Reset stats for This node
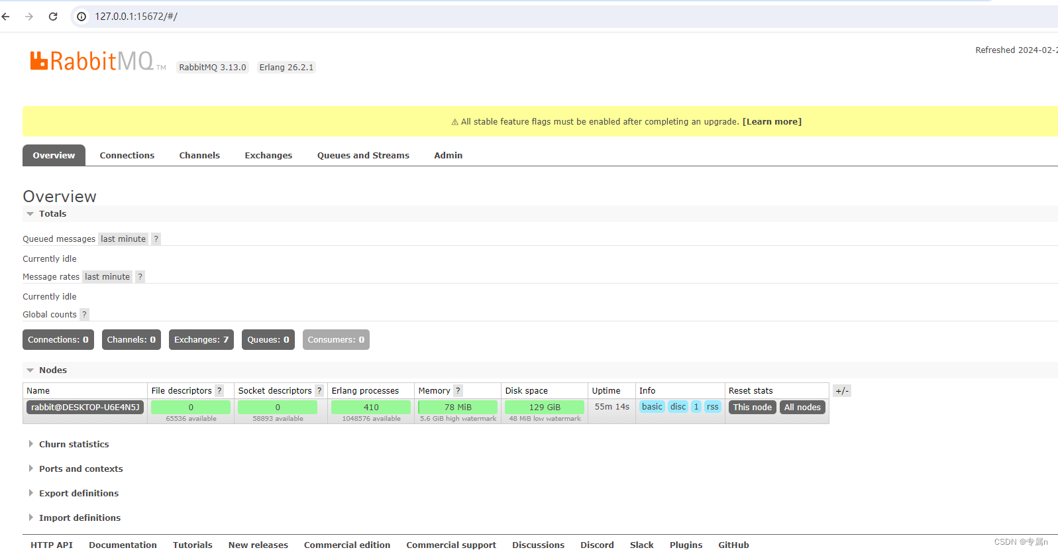 (753, 408)
